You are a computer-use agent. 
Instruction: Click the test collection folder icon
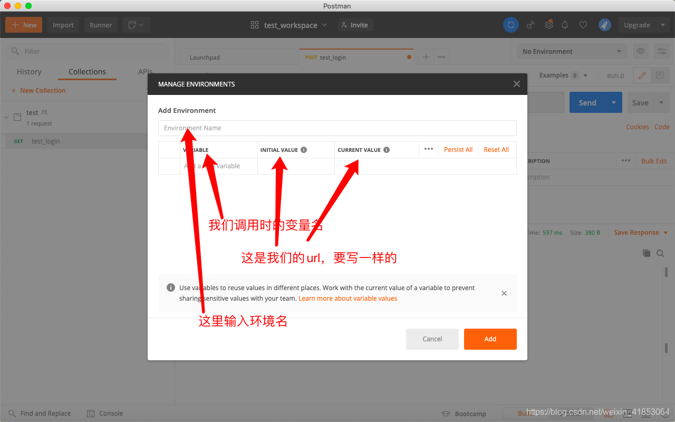click(17, 117)
